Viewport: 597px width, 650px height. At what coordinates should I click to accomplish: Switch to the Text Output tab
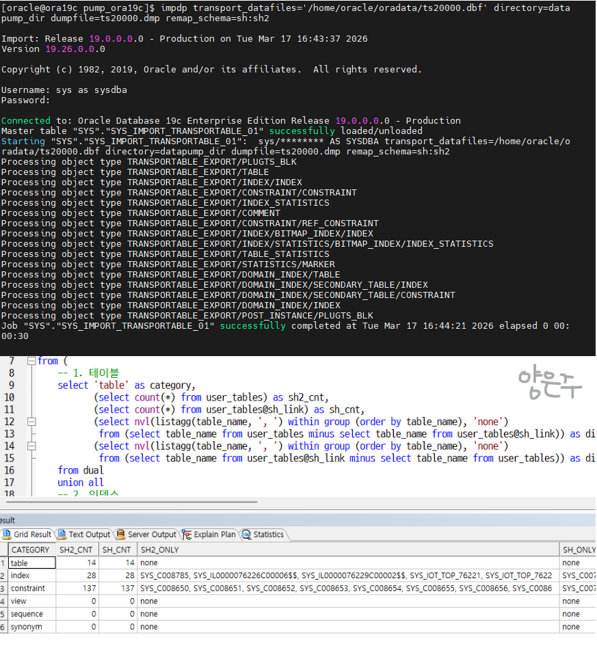coord(89,534)
